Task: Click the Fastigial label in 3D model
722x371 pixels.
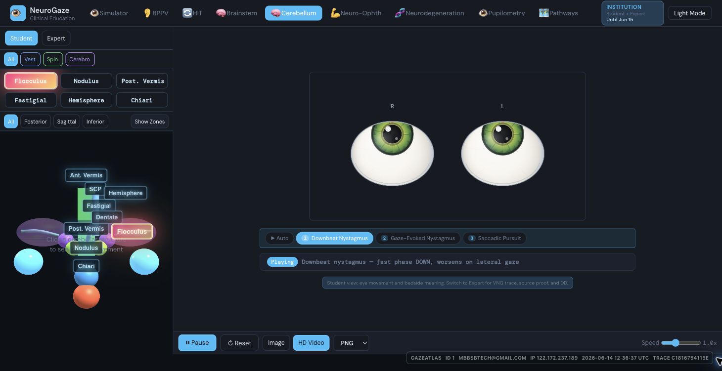Action: 99,206
